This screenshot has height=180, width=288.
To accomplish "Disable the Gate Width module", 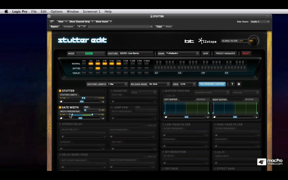I will tap(60, 107).
